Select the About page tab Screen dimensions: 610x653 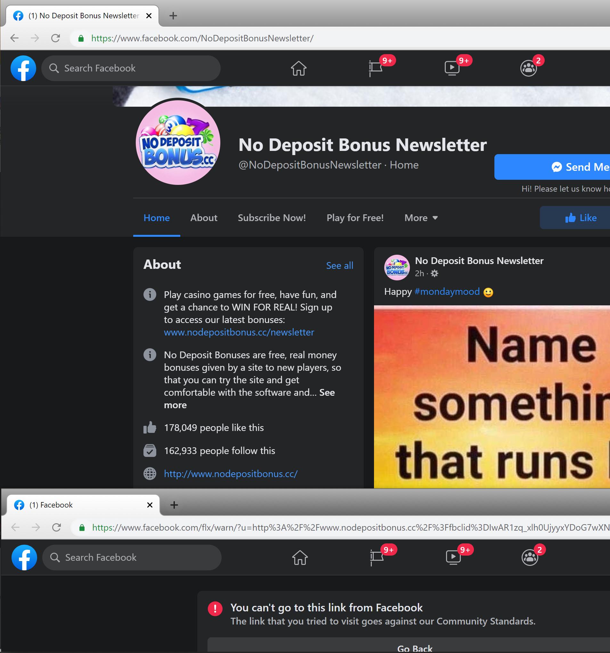(x=204, y=218)
